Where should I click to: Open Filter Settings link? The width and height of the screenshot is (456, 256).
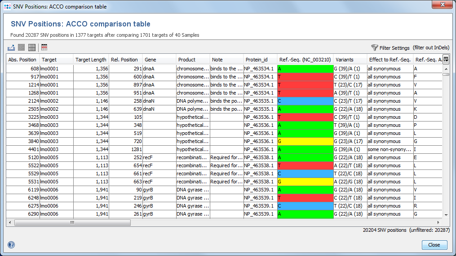(x=394, y=48)
